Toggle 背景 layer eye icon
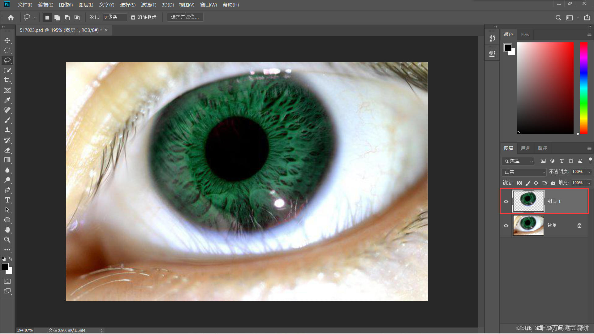 click(506, 225)
